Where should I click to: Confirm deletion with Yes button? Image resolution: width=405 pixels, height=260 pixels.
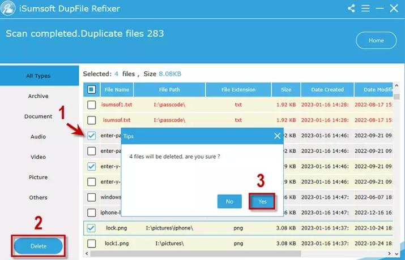(x=262, y=201)
